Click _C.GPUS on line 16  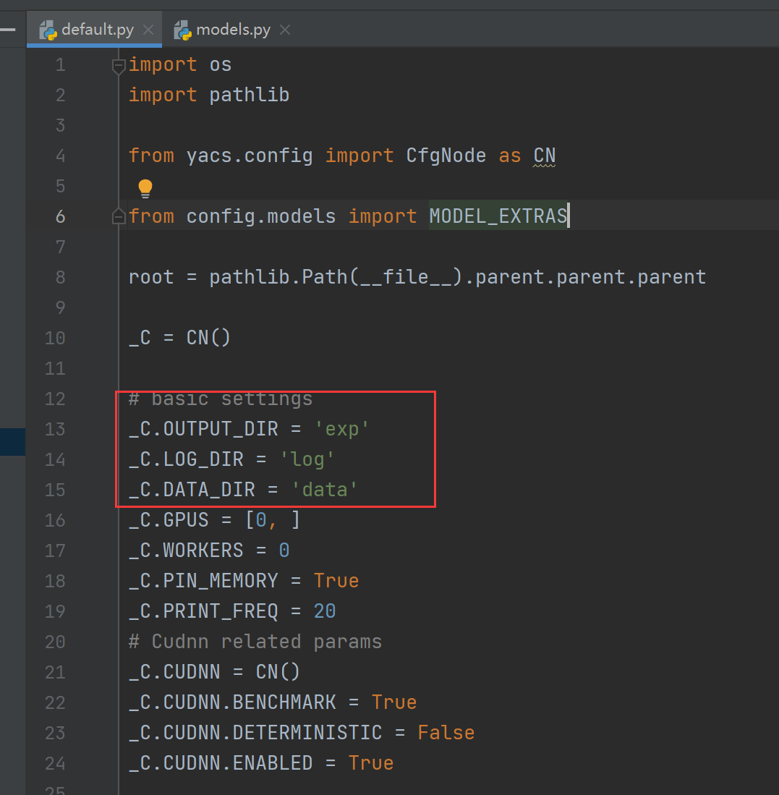(x=169, y=521)
